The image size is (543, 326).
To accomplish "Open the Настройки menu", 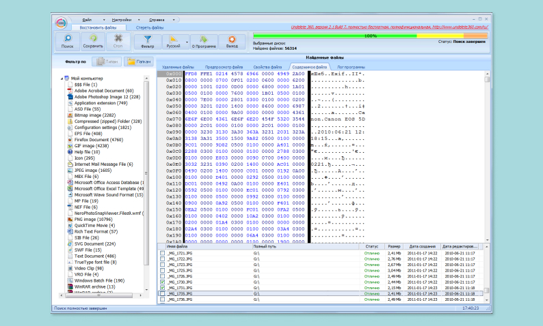I will point(122,20).
